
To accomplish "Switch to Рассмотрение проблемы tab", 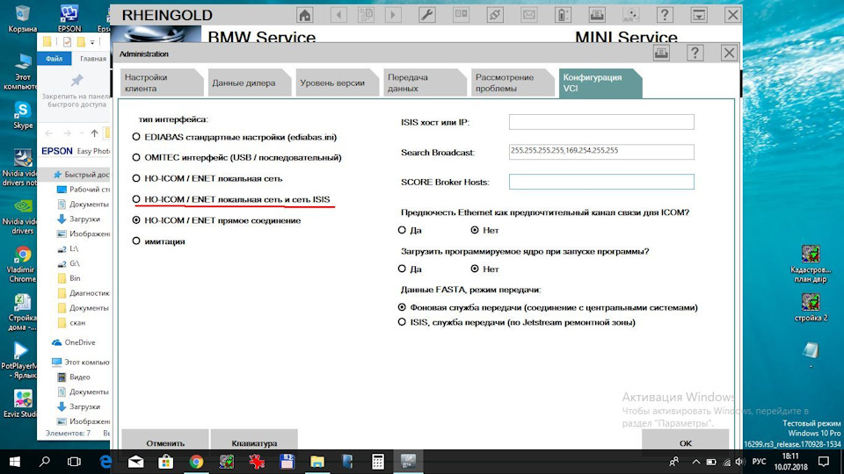I will (x=512, y=83).
